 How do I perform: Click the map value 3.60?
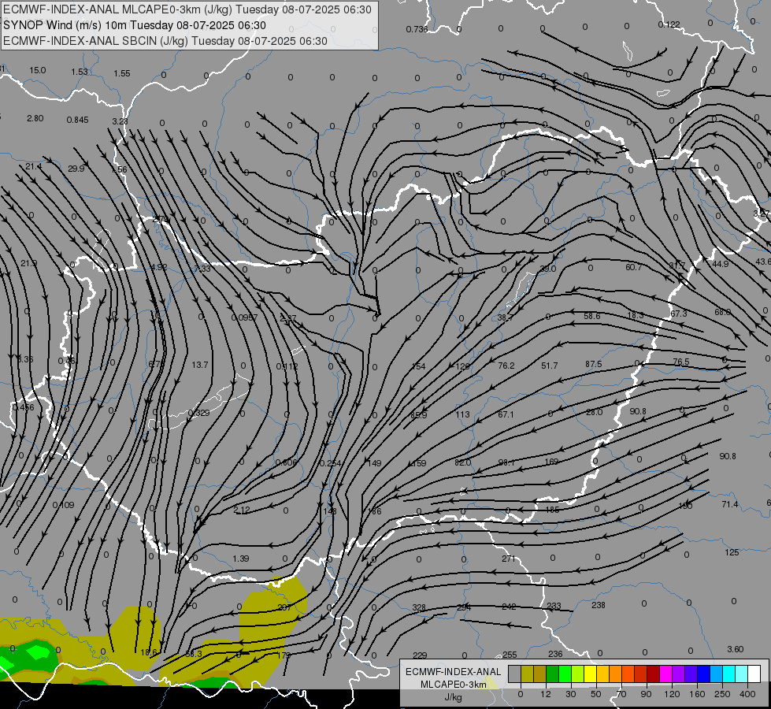point(735,649)
